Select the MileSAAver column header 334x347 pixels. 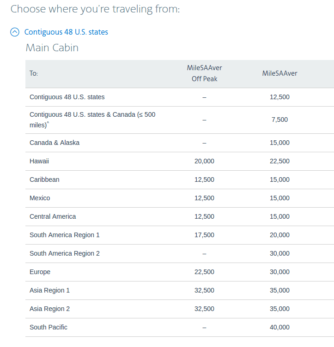tap(279, 73)
